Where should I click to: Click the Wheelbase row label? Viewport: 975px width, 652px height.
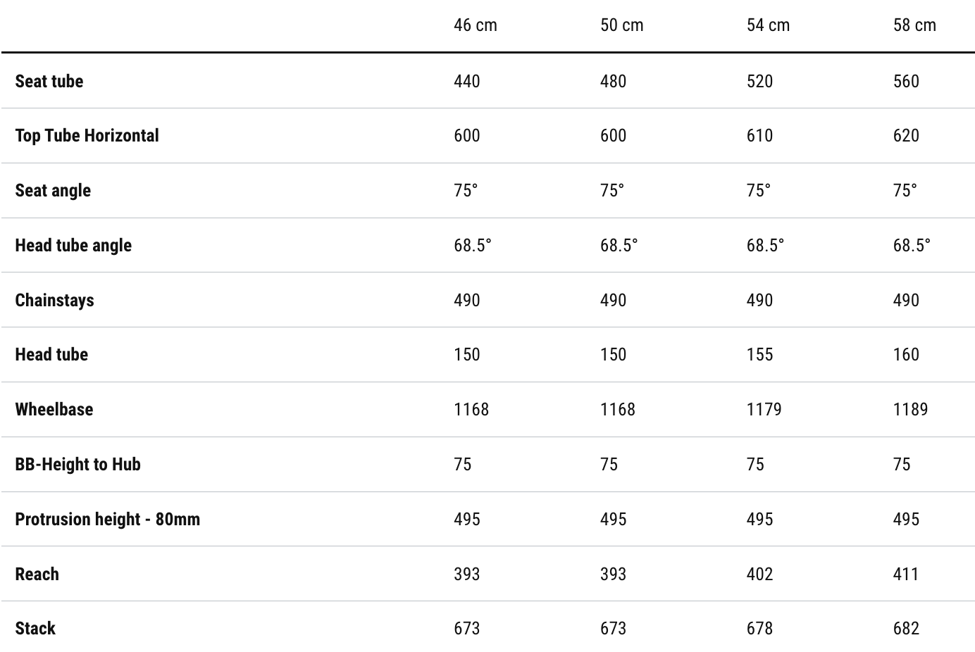pos(54,409)
